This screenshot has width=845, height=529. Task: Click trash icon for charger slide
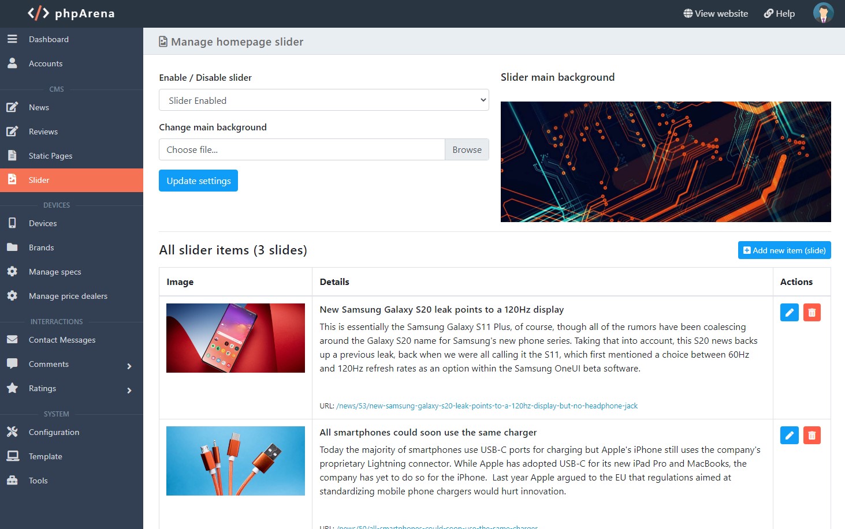click(812, 436)
